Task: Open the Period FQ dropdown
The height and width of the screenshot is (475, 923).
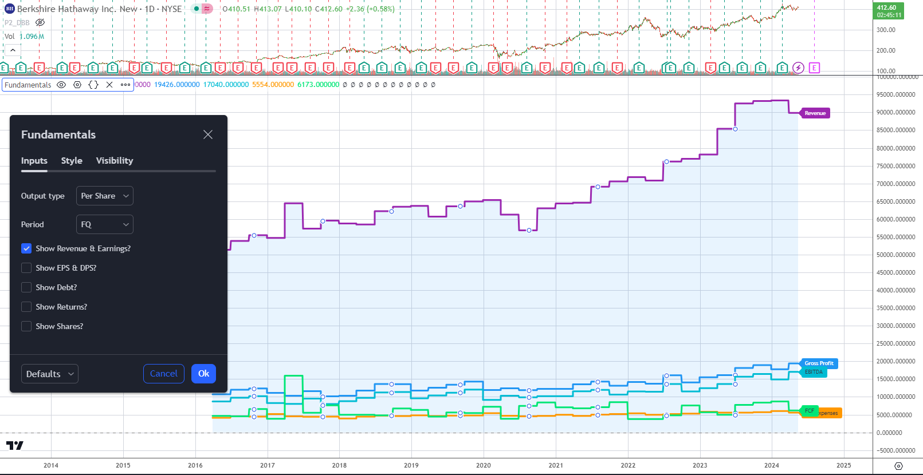Action: pos(105,224)
